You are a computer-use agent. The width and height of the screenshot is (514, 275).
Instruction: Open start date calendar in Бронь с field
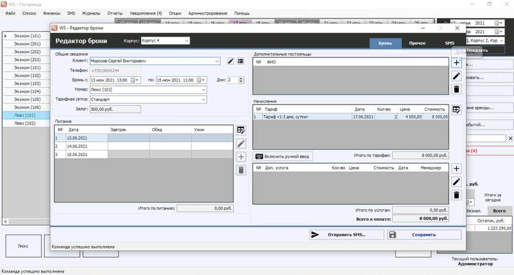(x=135, y=80)
